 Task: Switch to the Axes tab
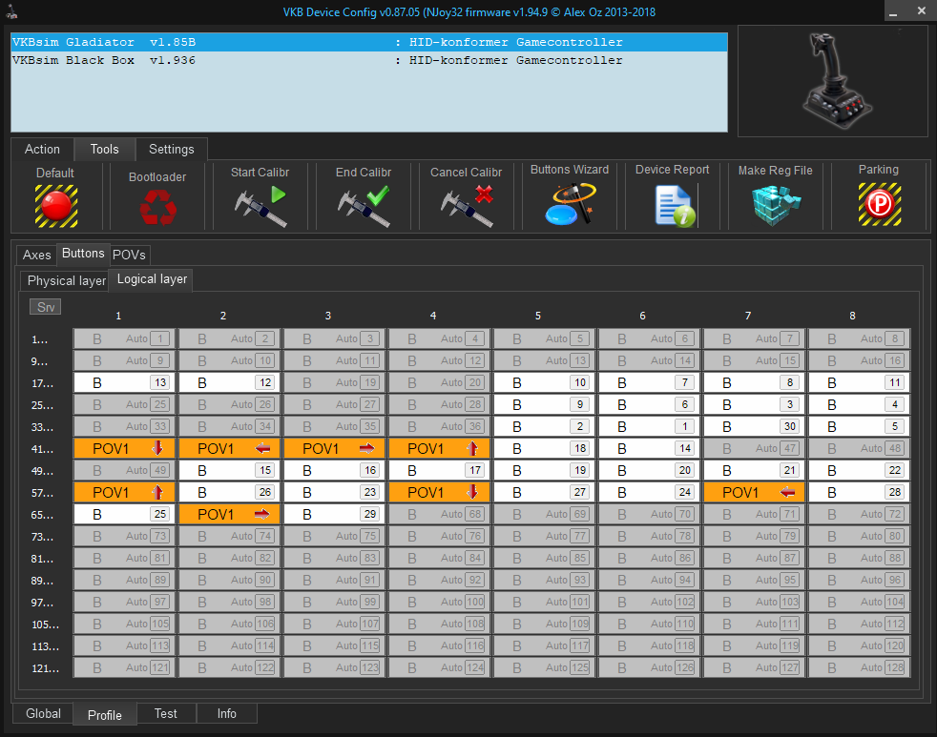click(x=37, y=255)
